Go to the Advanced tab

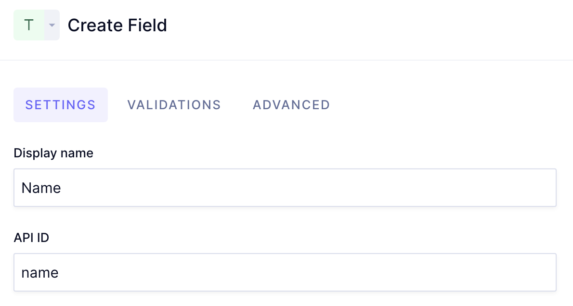coord(291,105)
